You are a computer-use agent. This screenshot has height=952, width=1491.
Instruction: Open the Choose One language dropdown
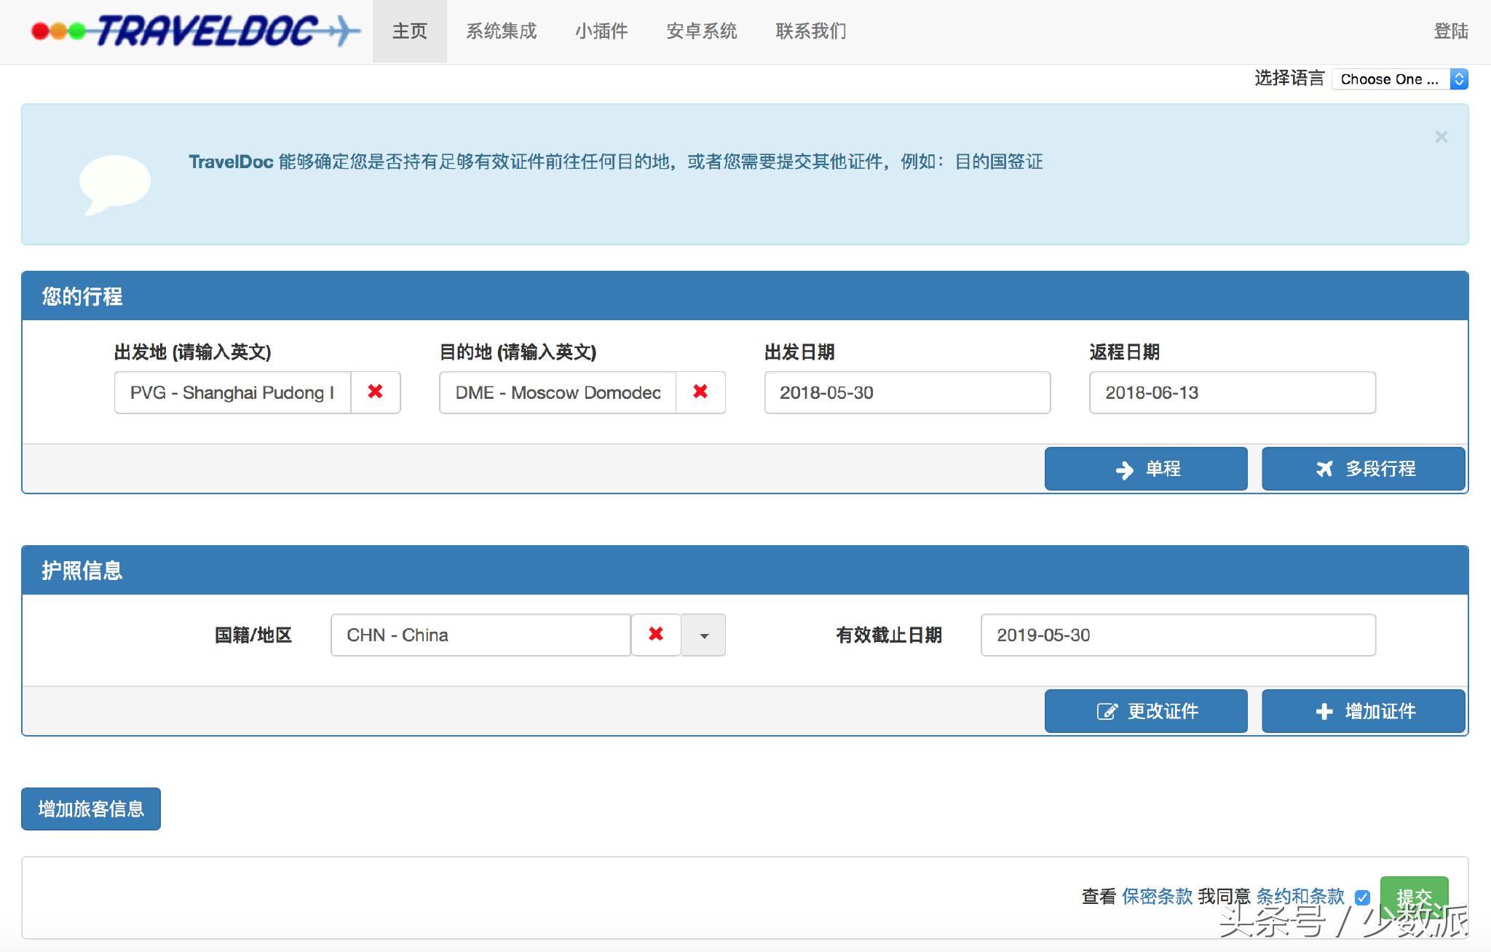(x=1399, y=79)
